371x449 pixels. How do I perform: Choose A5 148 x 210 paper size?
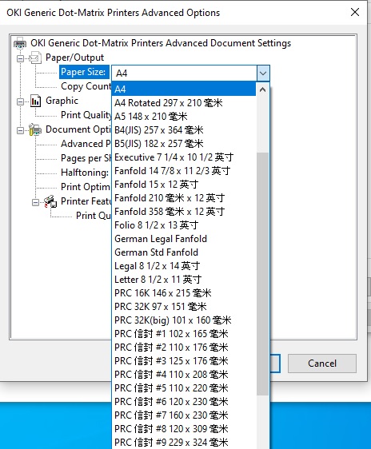tap(184, 117)
